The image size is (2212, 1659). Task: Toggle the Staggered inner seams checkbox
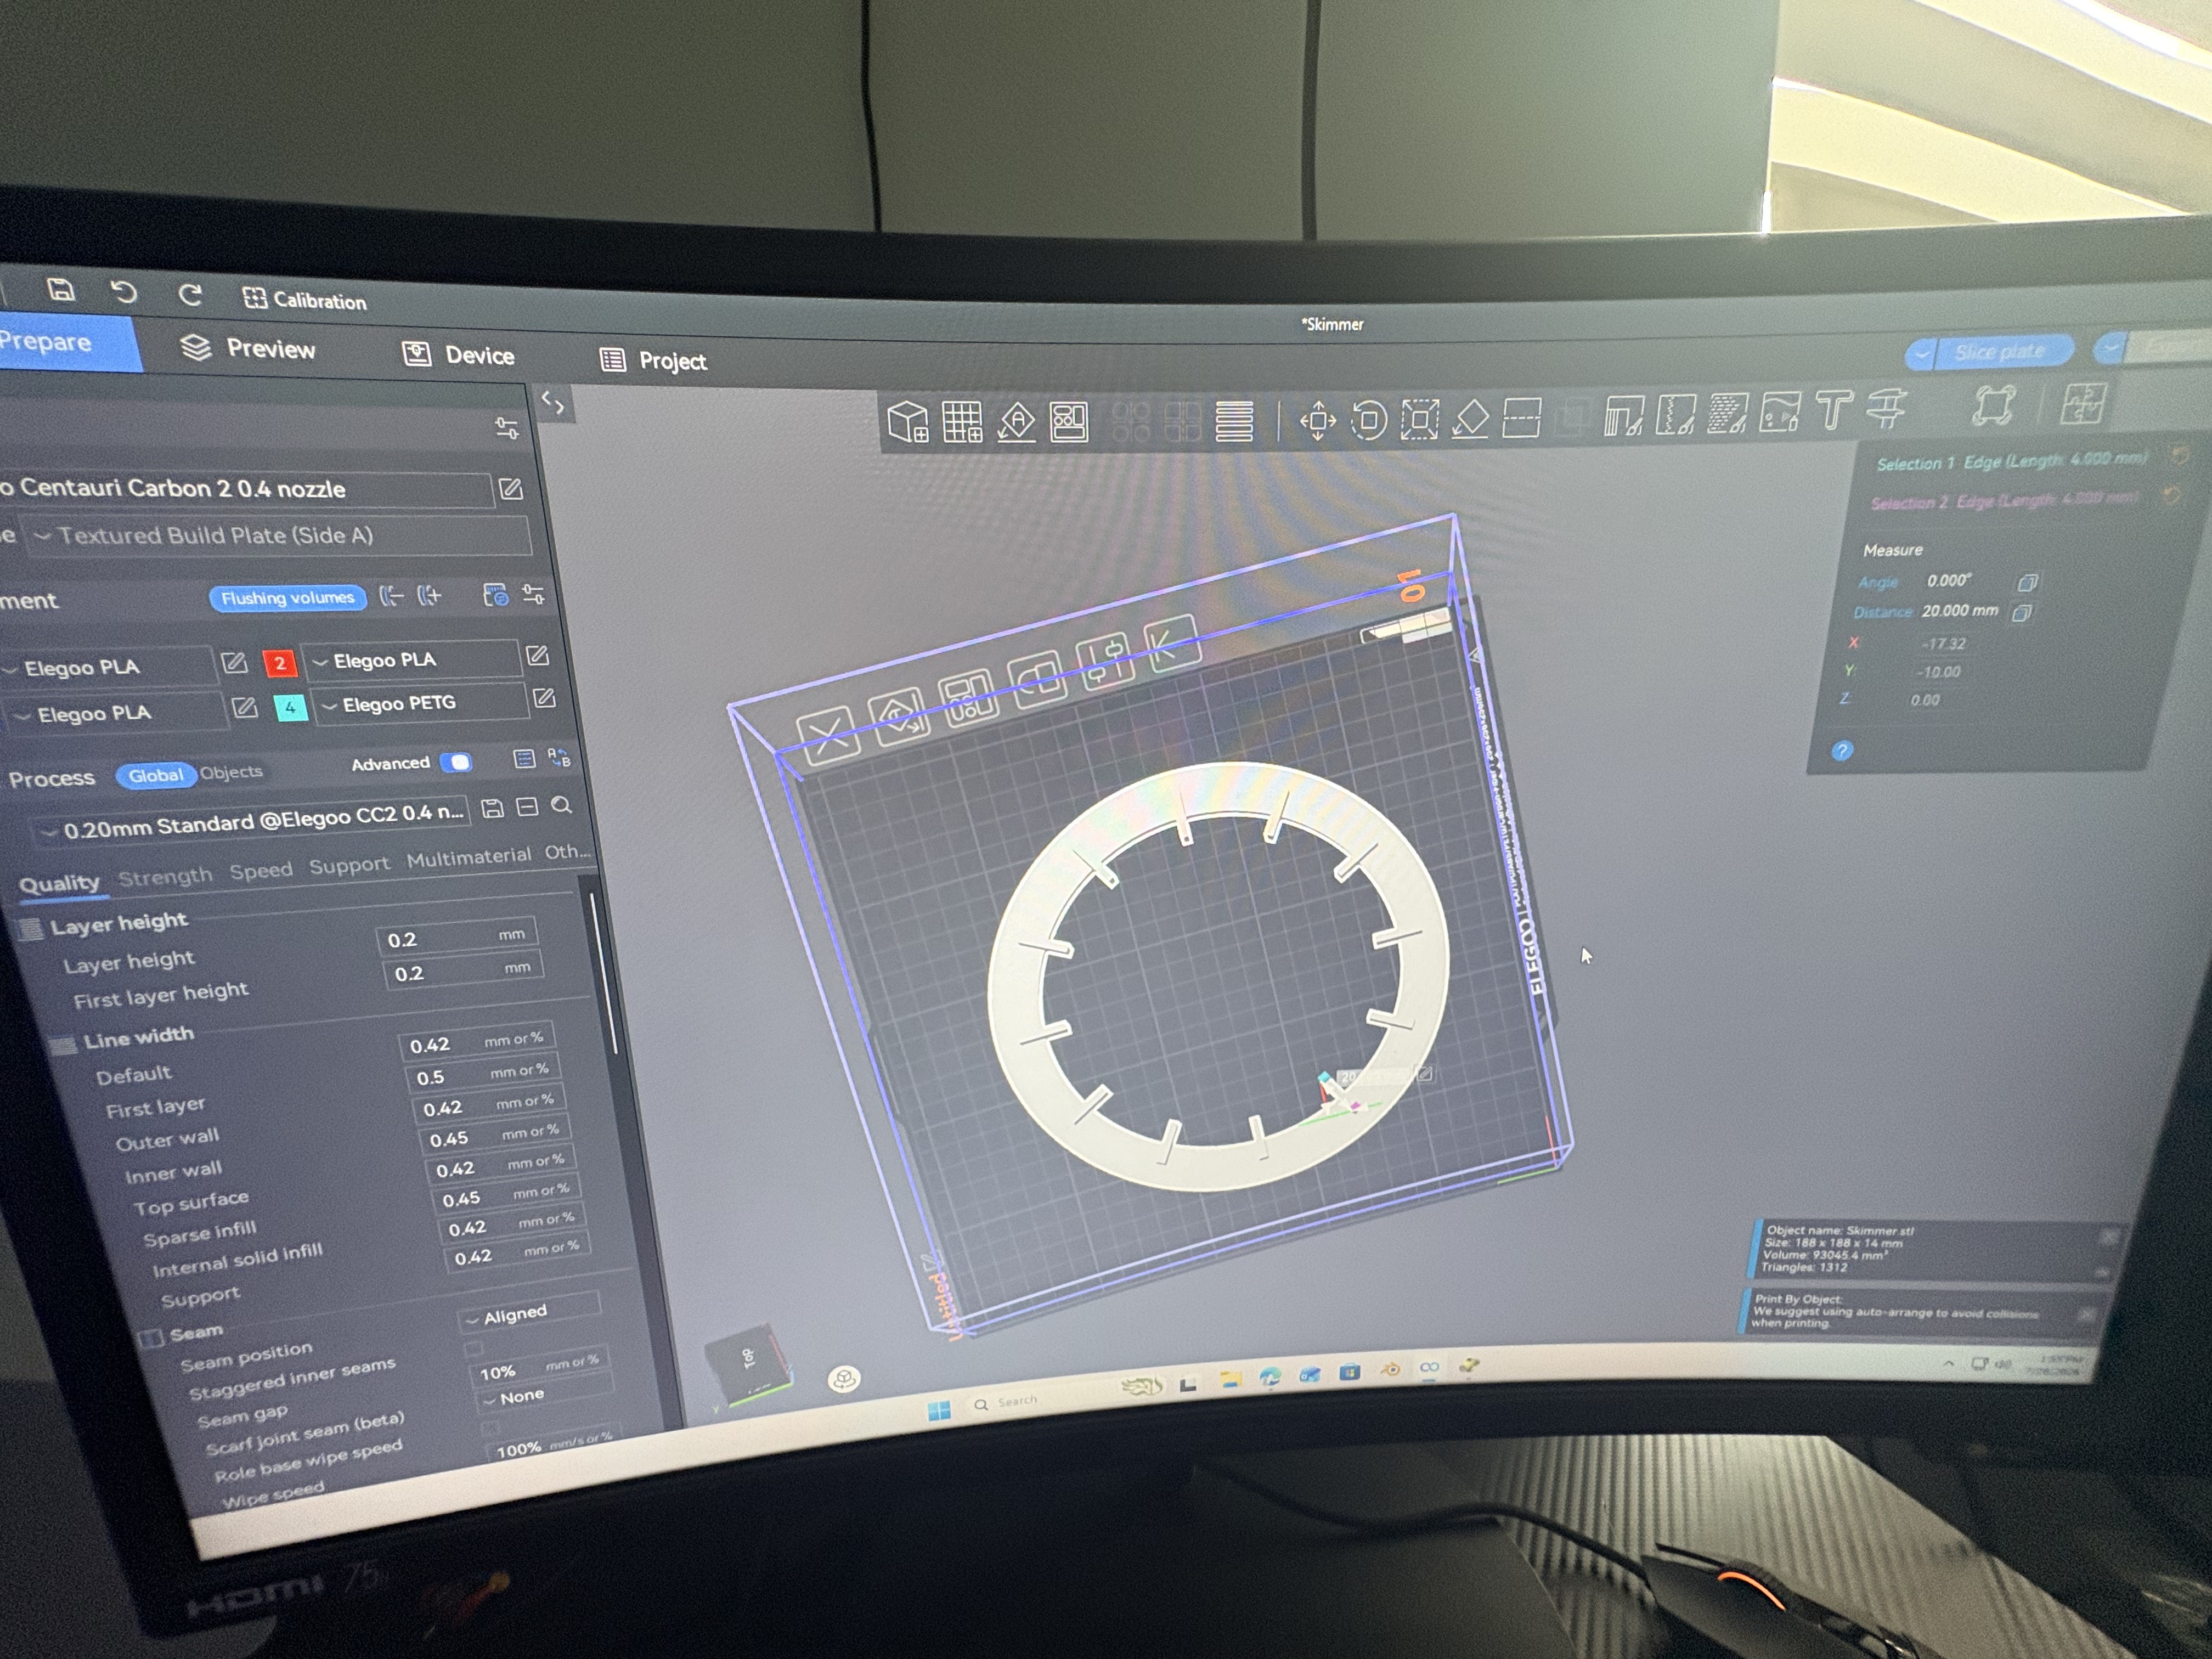(474, 1348)
